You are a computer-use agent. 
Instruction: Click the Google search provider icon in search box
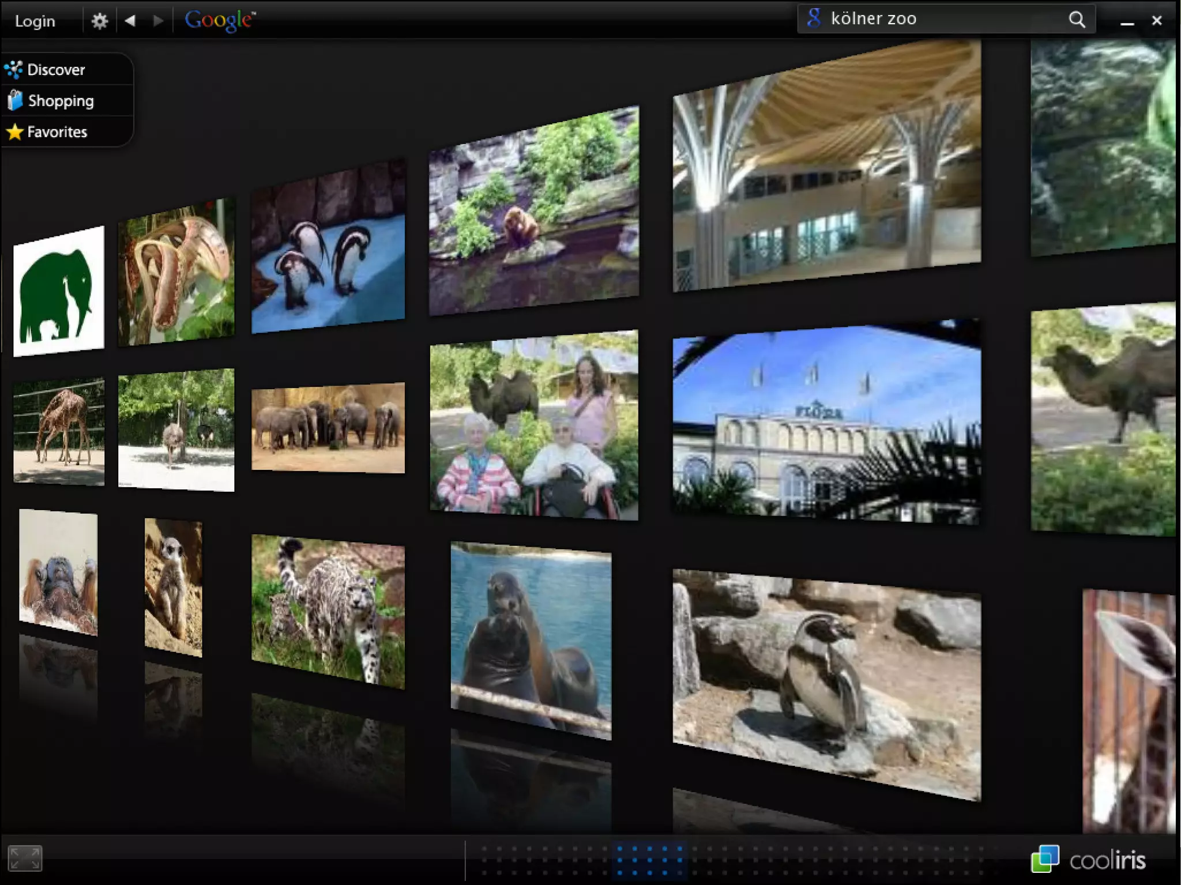point(814,18)
